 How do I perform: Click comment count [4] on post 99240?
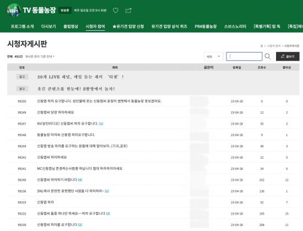click(x=80, y=180)
